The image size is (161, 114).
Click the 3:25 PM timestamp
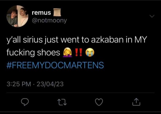[x=19, y=84]
